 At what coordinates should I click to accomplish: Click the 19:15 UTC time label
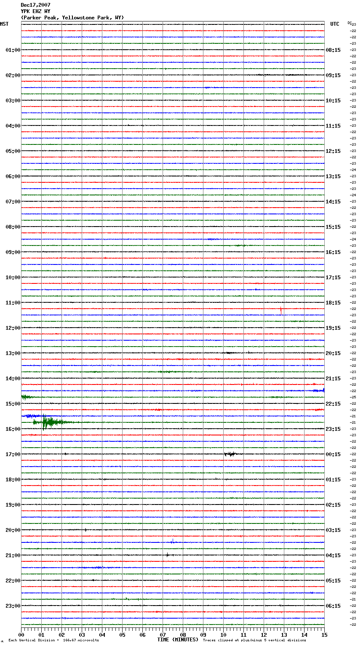point(333,328)
